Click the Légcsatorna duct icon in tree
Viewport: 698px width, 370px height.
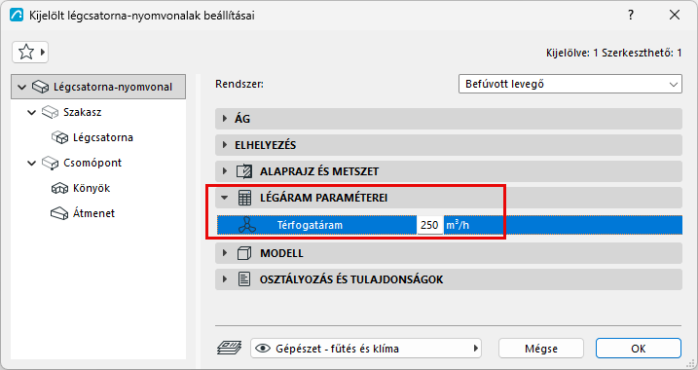point(59,137)
